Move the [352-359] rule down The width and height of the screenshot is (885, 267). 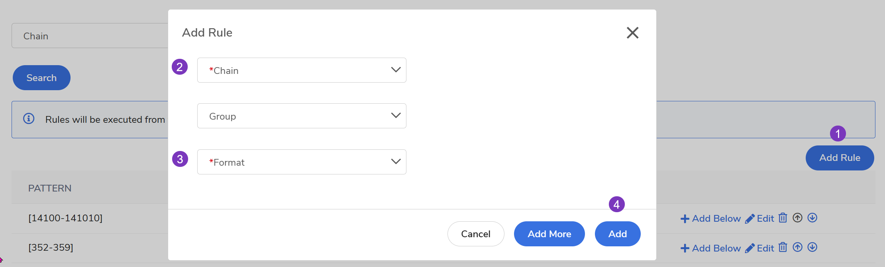coord(812,248)
